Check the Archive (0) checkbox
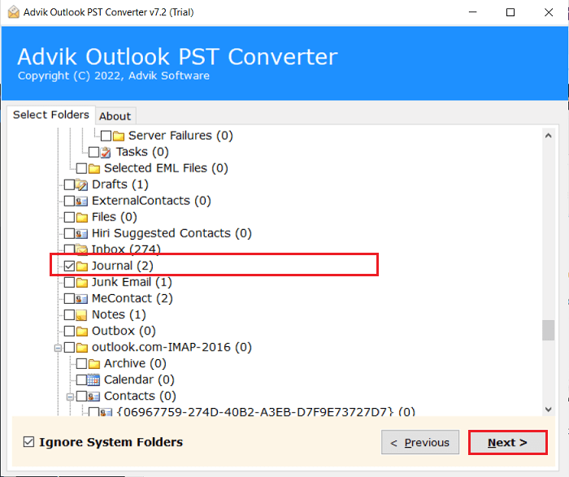Viewport: 569px width, 477px height. pyautogui.click(x=81, y=364)
